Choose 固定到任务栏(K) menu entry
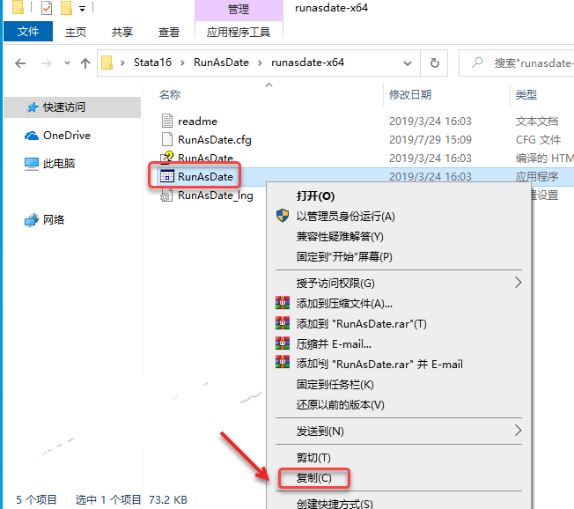The height and width of the screenshot is (509, 574). point(335,385)
